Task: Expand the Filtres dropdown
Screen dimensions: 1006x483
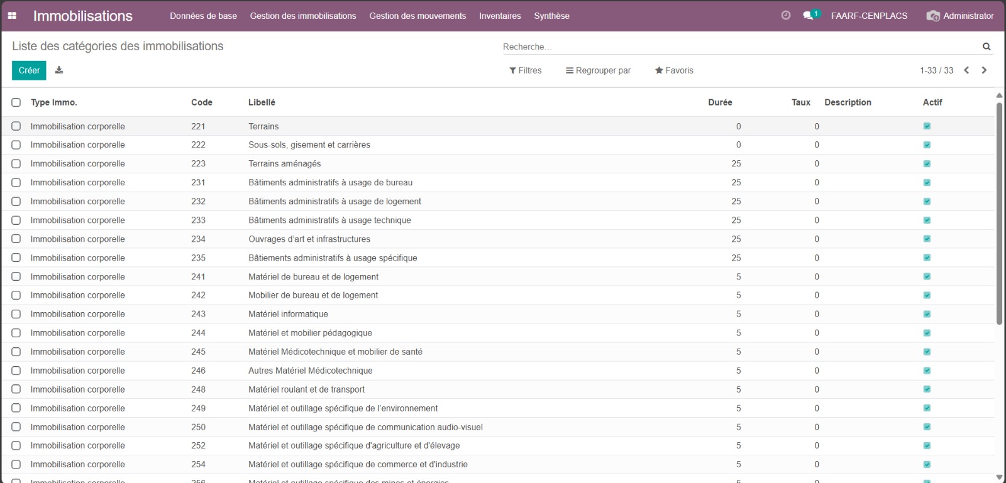Action: click(526, 70)
